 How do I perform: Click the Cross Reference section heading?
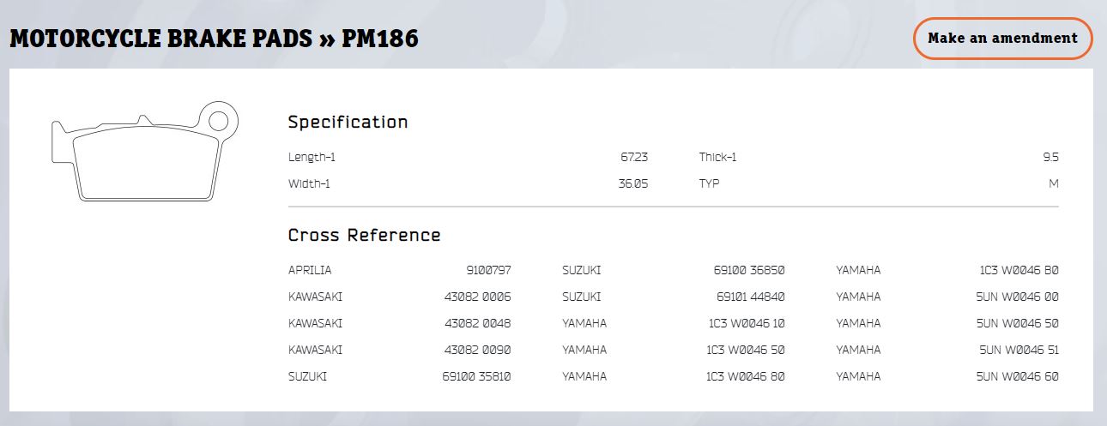coord(364,235)
